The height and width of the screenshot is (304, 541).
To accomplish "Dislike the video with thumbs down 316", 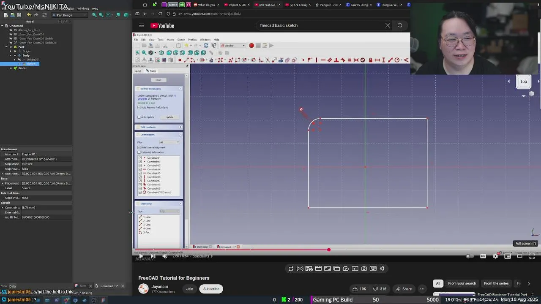I will tap(380, 289).
